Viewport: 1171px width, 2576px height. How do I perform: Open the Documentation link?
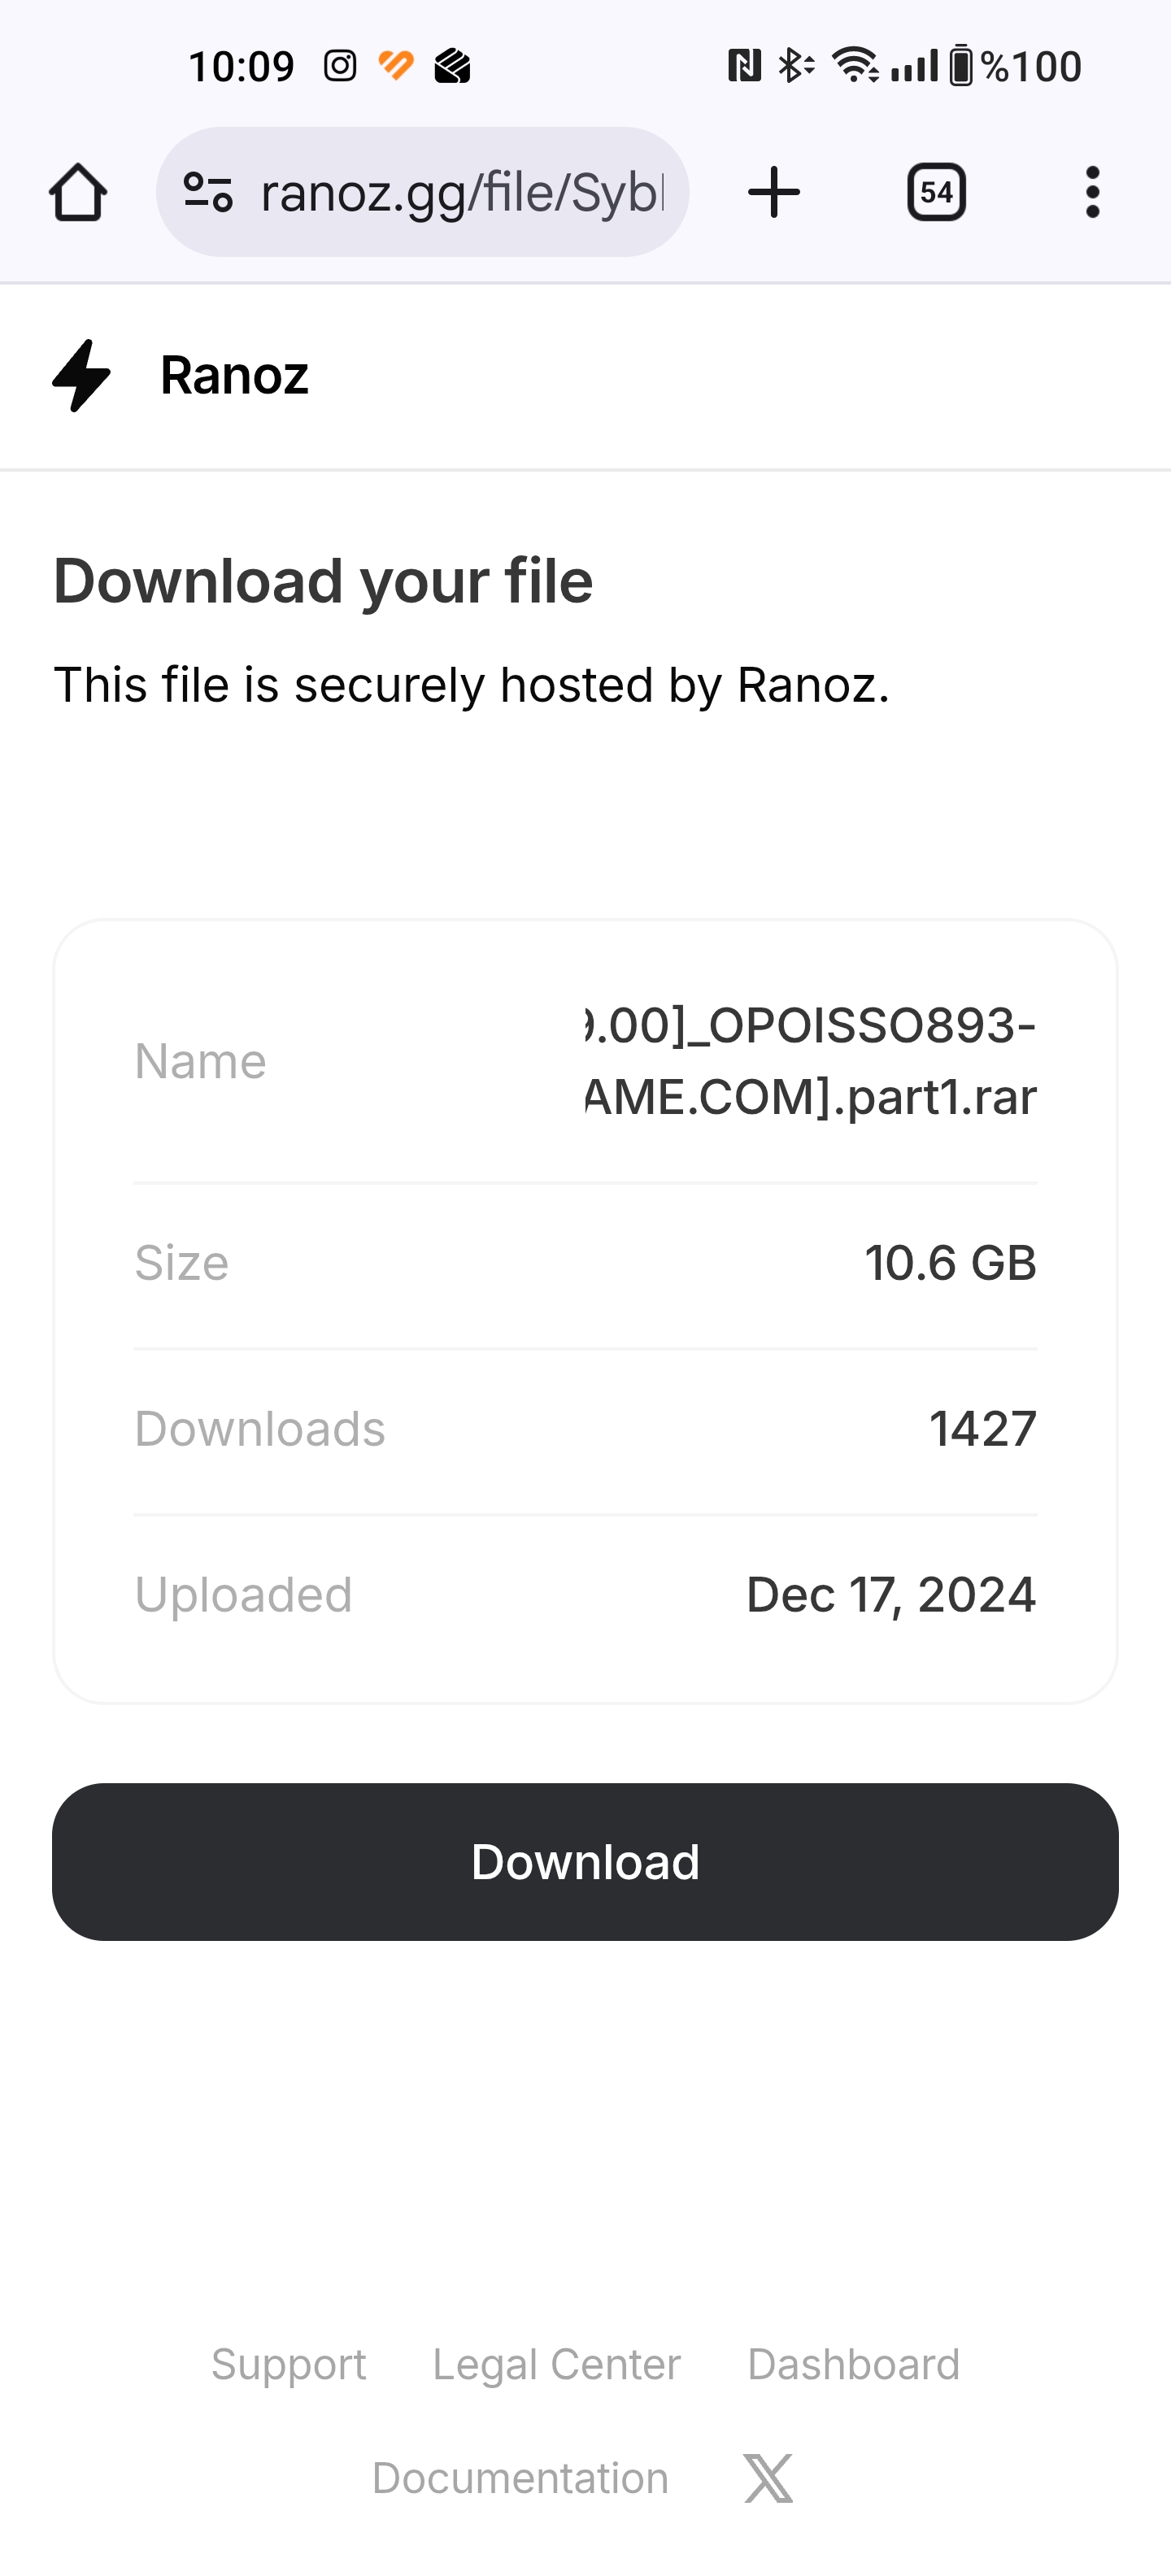coord(520,2478)
